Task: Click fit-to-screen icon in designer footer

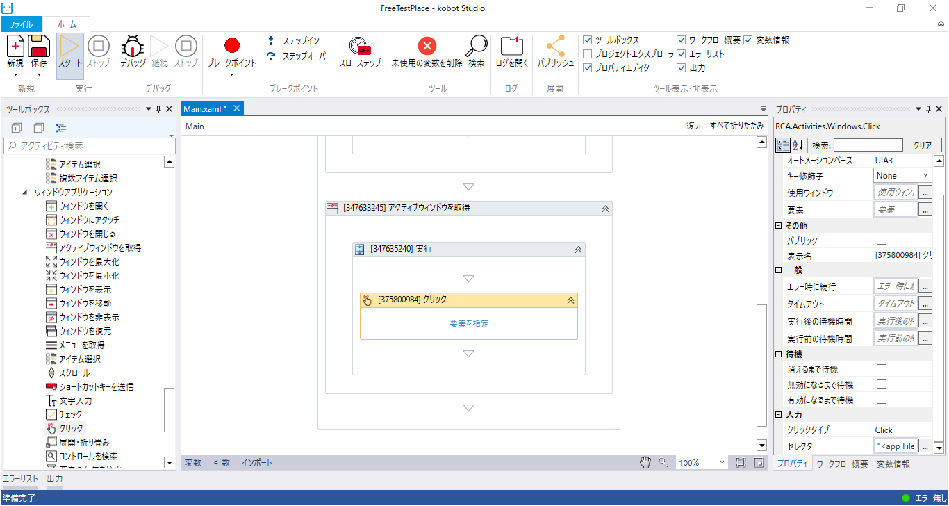Action: tap(741, 462)
